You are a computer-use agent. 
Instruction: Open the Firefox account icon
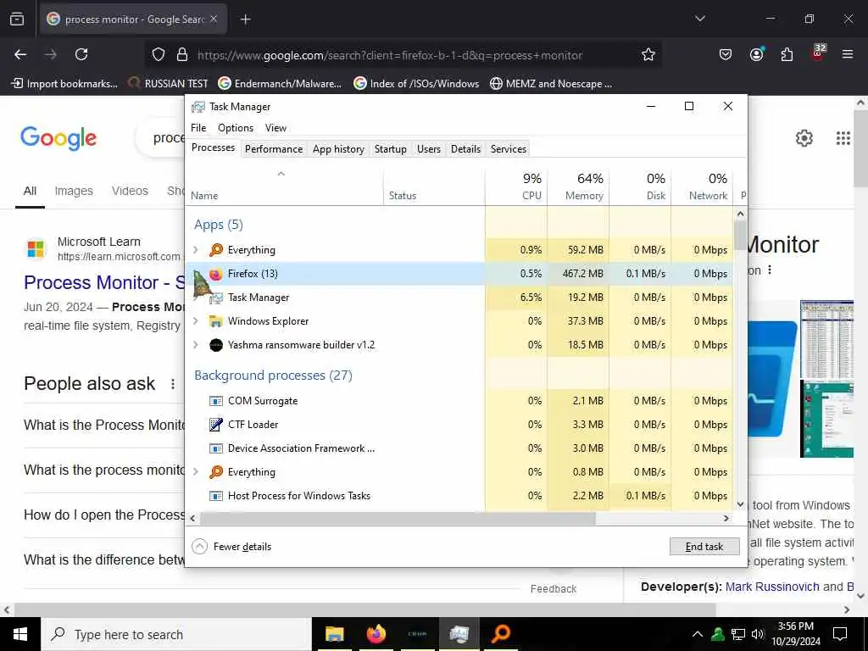(756, 54)
